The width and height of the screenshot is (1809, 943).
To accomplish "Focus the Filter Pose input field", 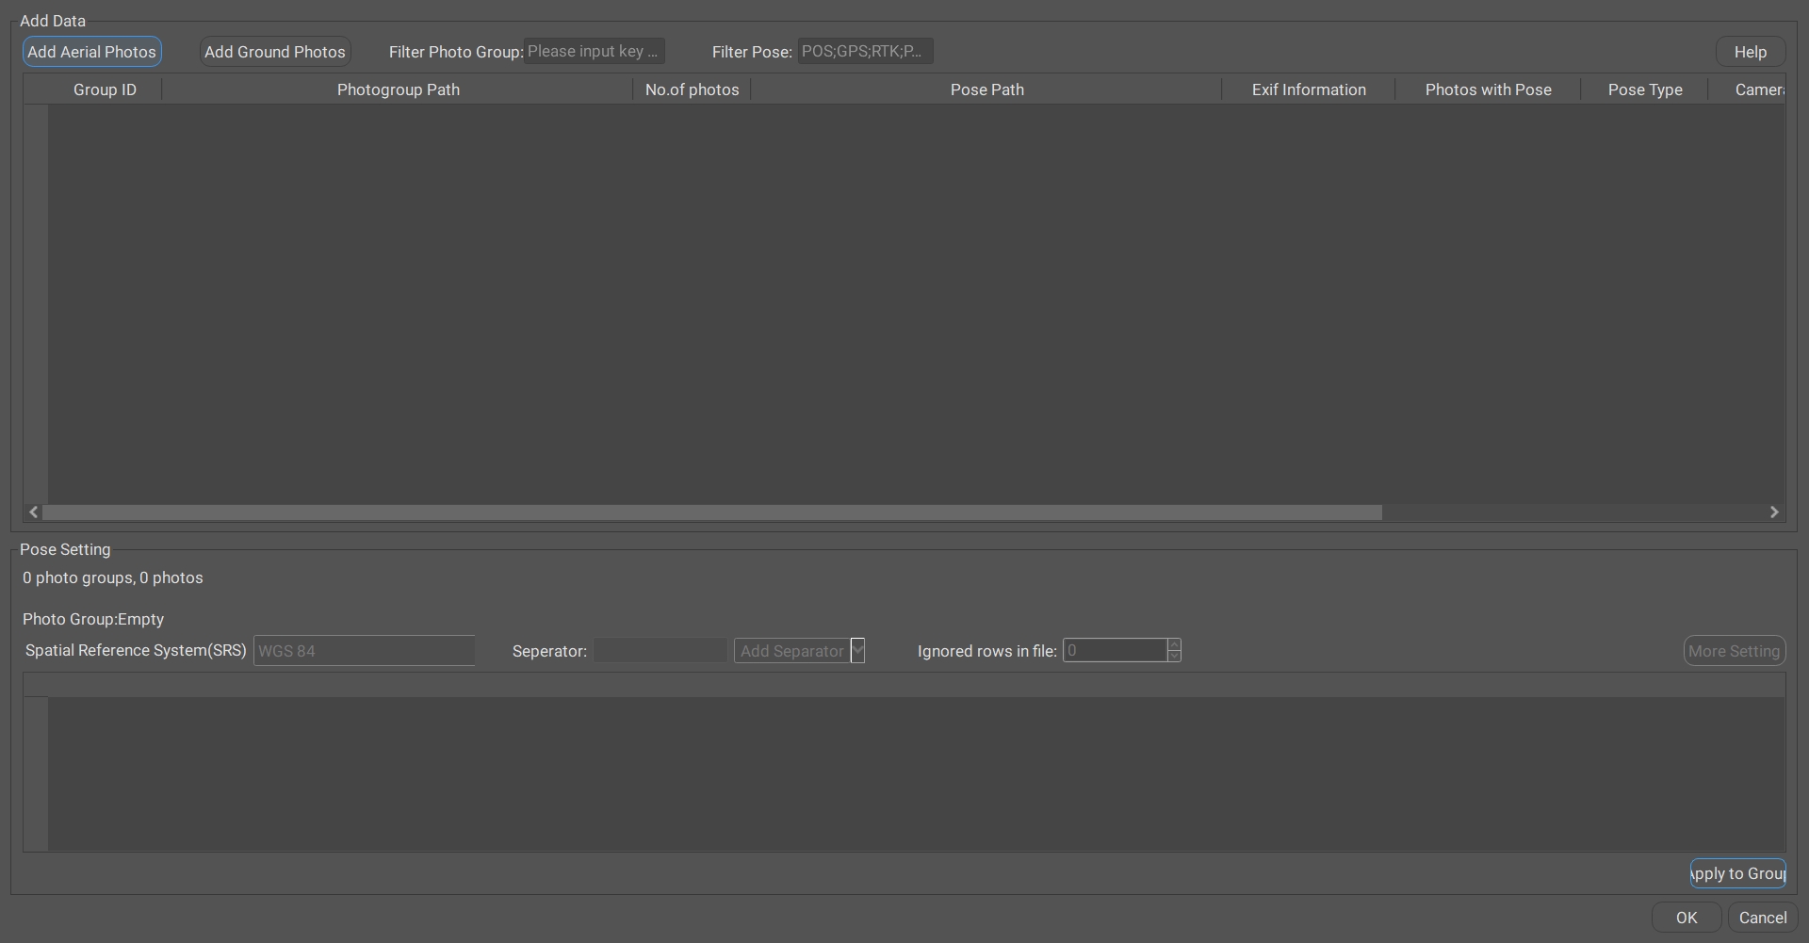I will pyautogui.click(x=865, y=51).
